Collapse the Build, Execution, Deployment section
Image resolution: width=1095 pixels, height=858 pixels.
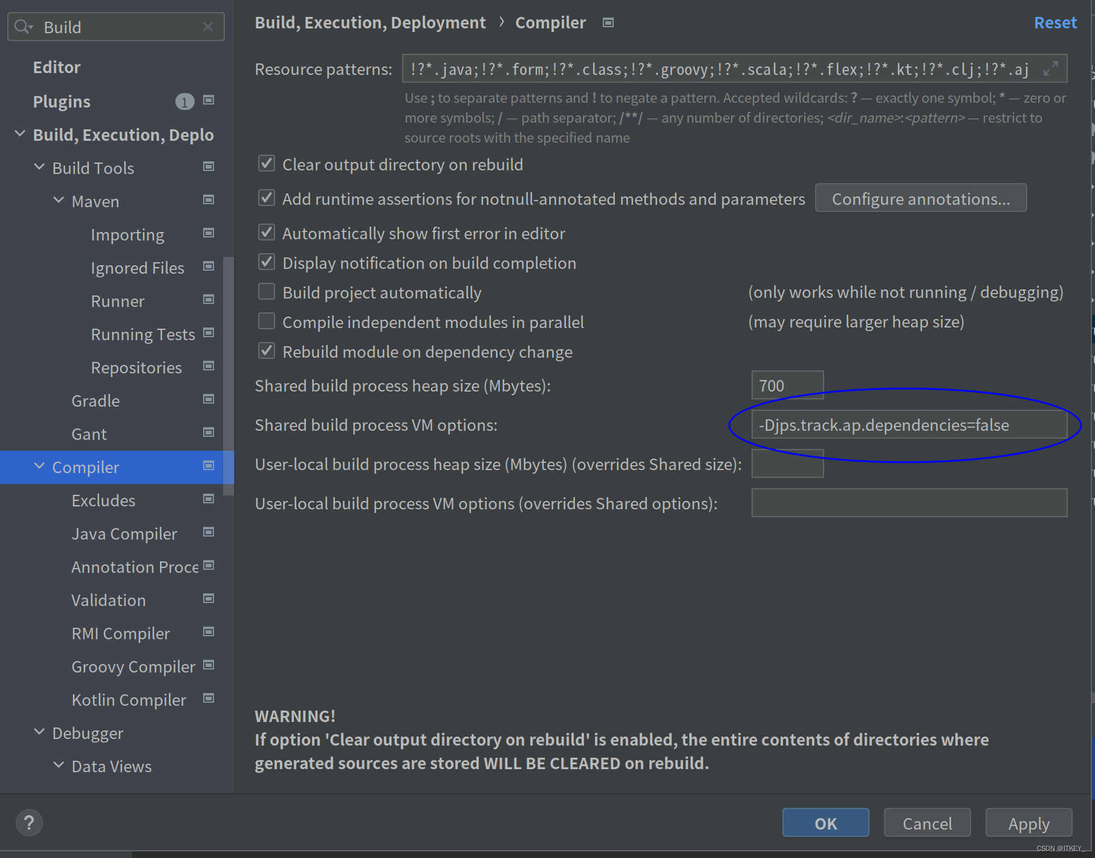(x=20, y=134)
